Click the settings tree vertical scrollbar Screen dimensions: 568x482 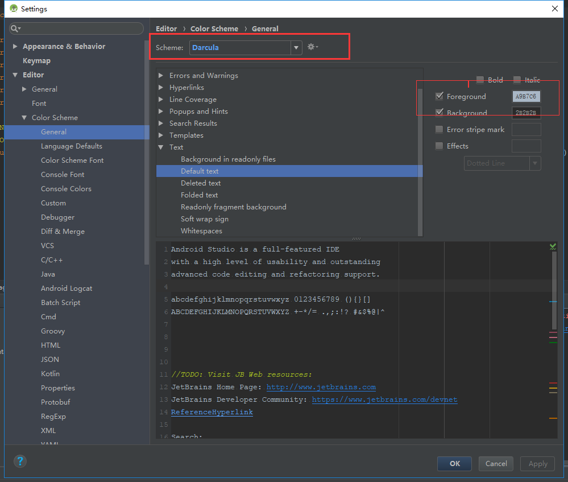[147, 153]
